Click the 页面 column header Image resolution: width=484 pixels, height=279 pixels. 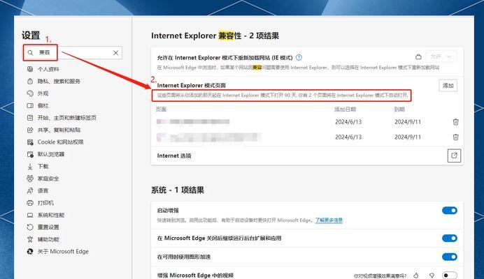pyautogui.click(x=161, y=110)
